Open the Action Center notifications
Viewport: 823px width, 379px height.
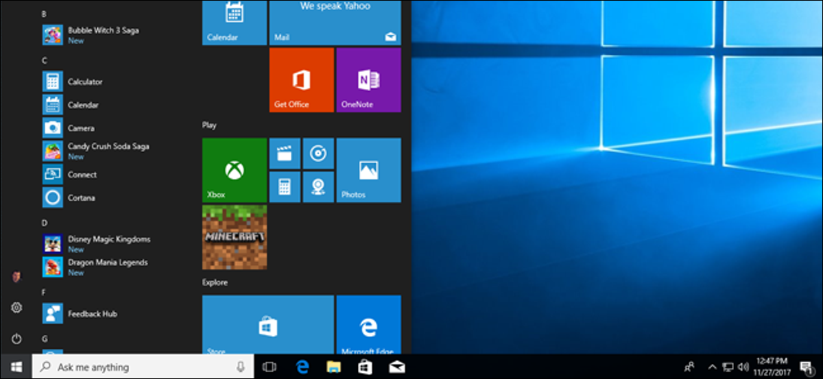pyautogui.click(x=805, y=367)
